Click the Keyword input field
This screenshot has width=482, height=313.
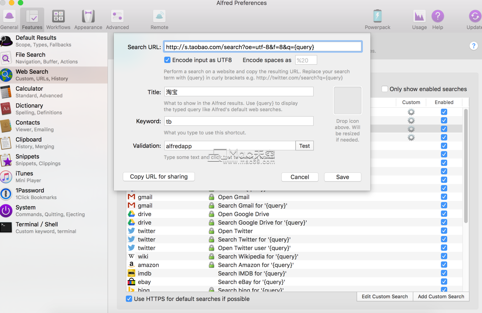[239, 121]
